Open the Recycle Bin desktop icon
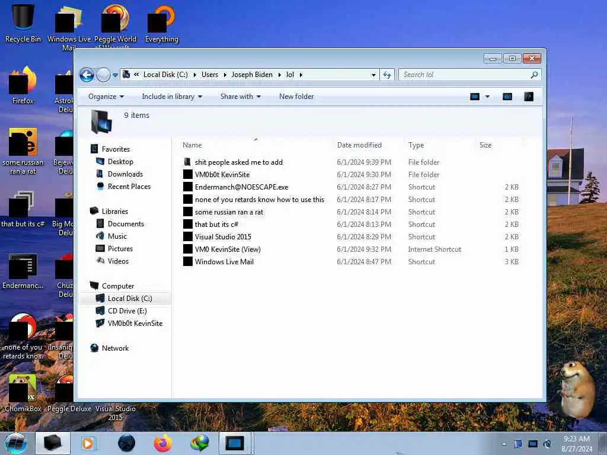The height and width of the screenshot is (455, 607). pos(23,23)
